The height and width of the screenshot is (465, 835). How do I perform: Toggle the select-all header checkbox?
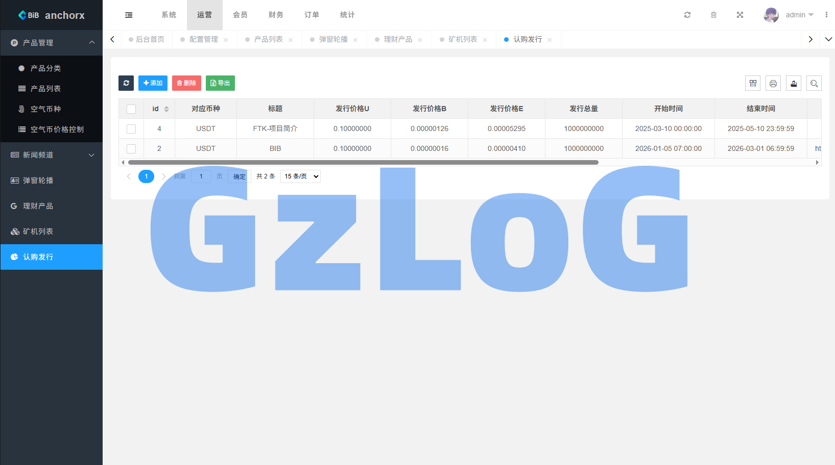[131, 109]
